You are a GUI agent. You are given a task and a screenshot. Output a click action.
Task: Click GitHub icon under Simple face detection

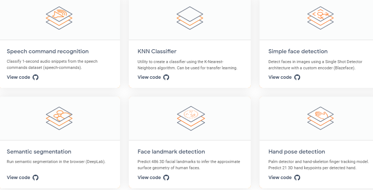coord(297,77)
